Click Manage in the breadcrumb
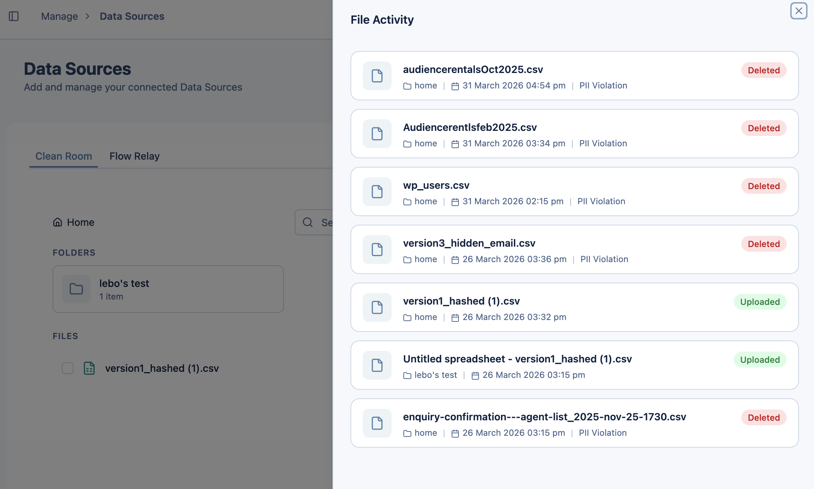 point(59,16)
